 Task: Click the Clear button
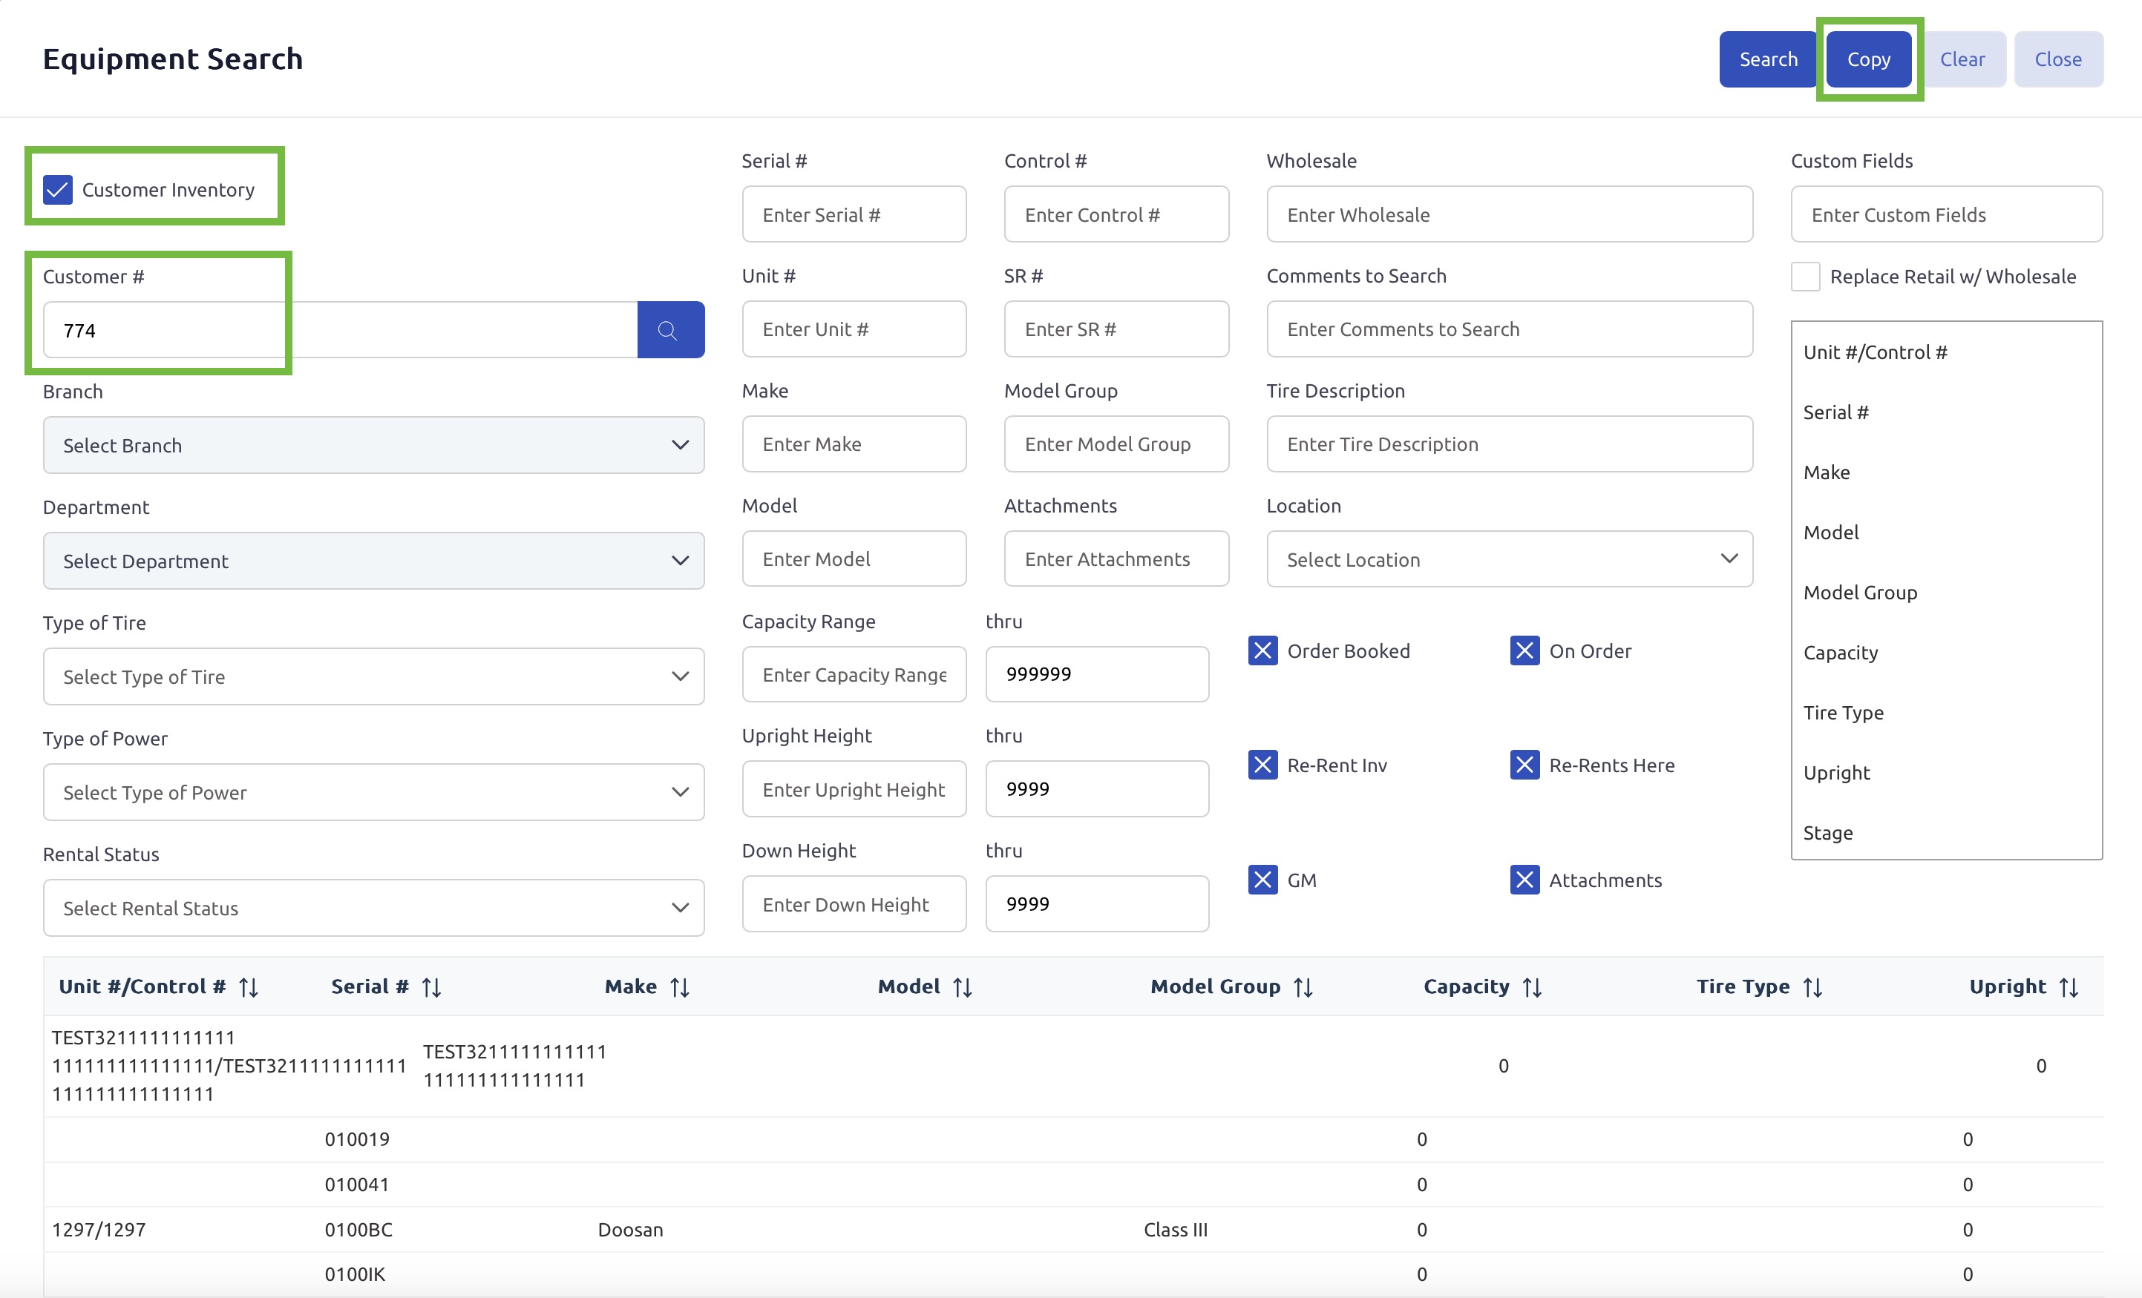1962,59
